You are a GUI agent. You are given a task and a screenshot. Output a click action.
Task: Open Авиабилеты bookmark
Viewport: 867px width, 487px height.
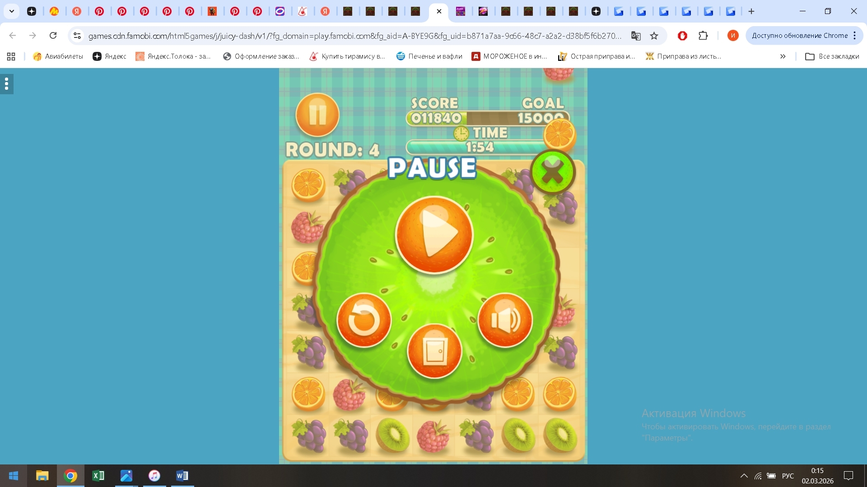click(58, 56)
